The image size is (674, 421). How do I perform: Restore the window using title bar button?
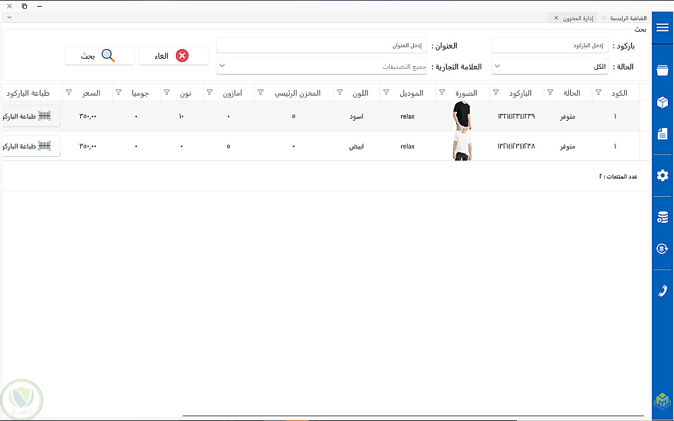click(24, 6)
